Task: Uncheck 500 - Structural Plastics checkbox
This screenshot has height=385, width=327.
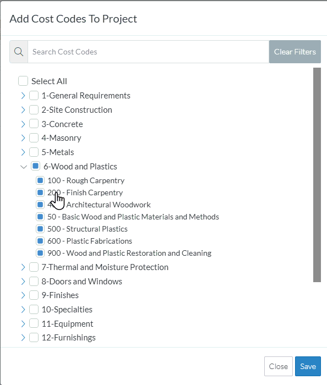Action: tap(40, 229)
